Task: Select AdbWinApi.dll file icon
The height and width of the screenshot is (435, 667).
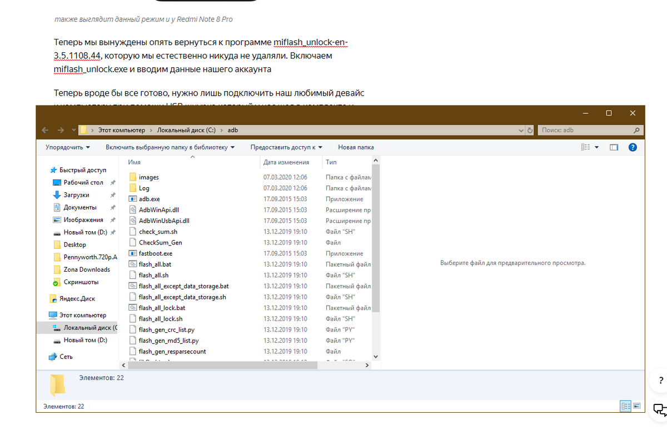Action: coord(132,210)
